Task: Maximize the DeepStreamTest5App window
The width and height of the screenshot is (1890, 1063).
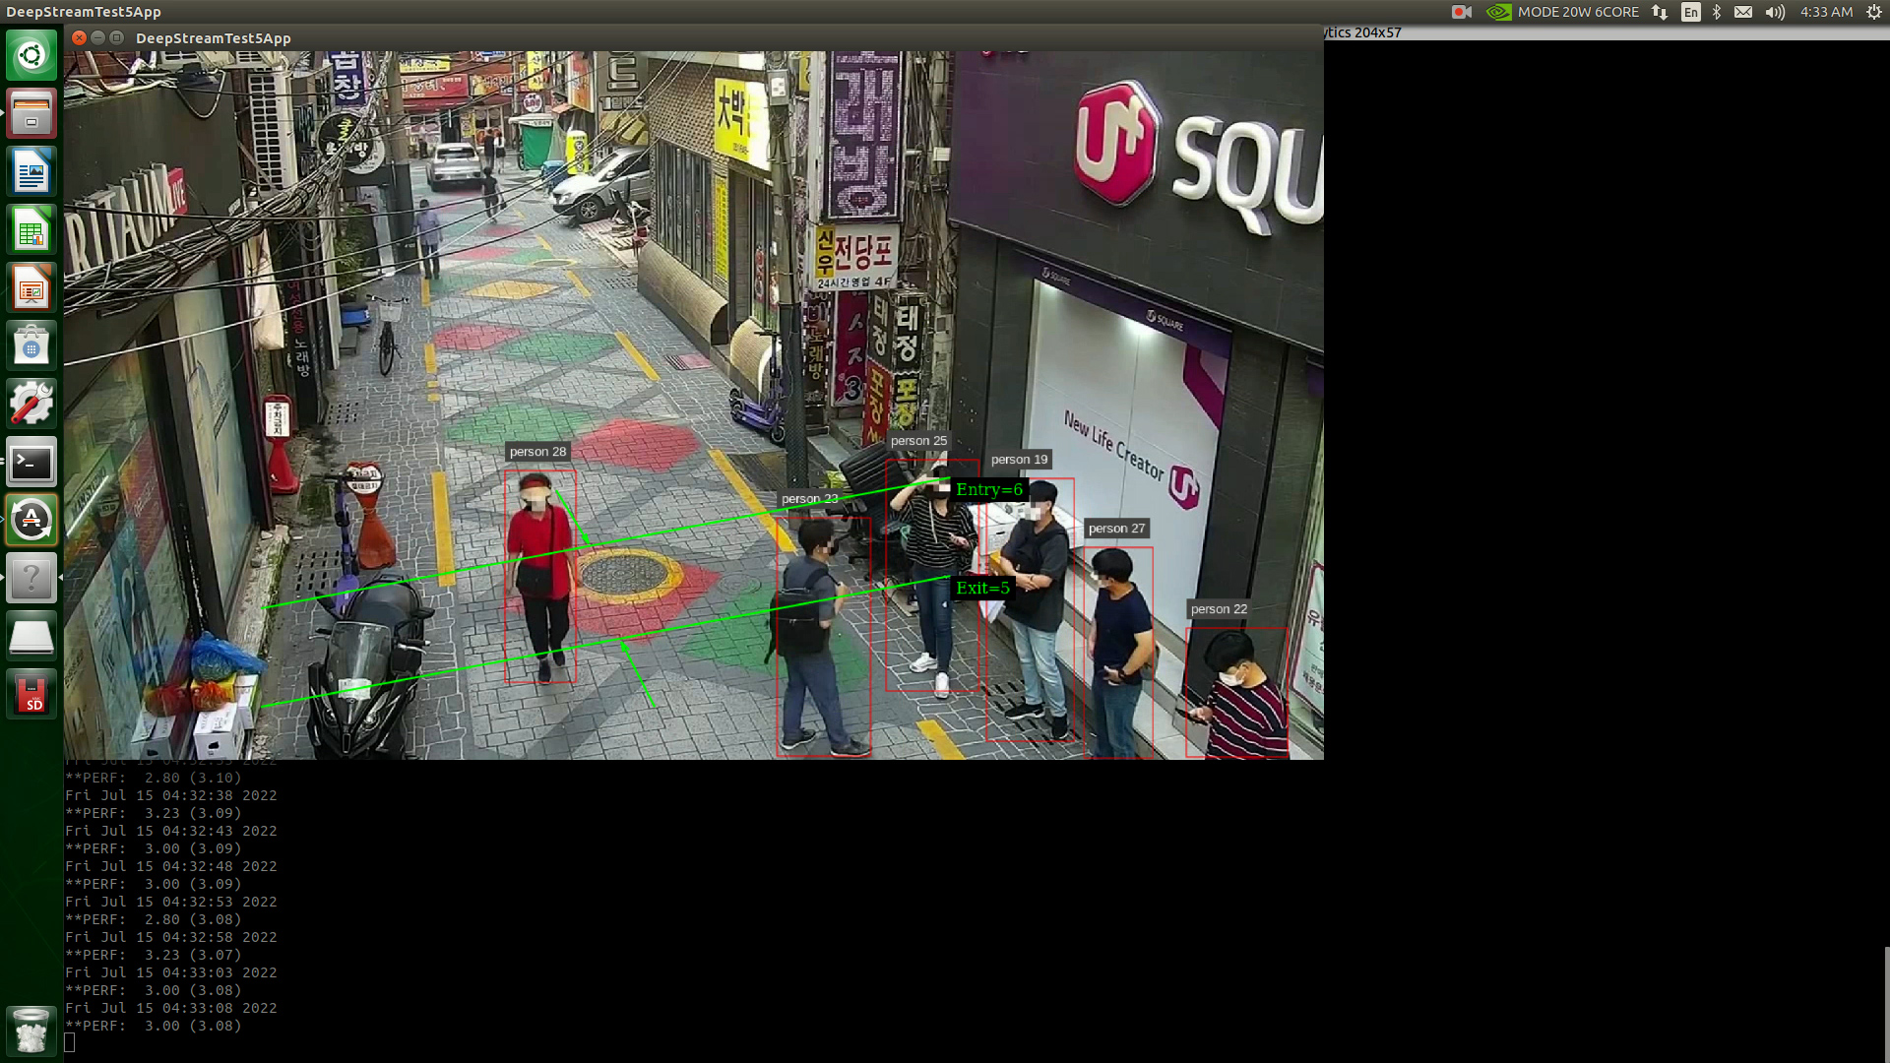Action: [117, 37]
